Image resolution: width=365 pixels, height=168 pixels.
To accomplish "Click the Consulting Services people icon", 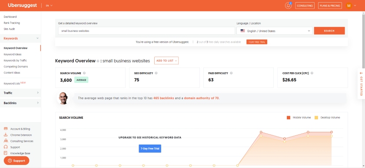I will (x=6, y=141).
